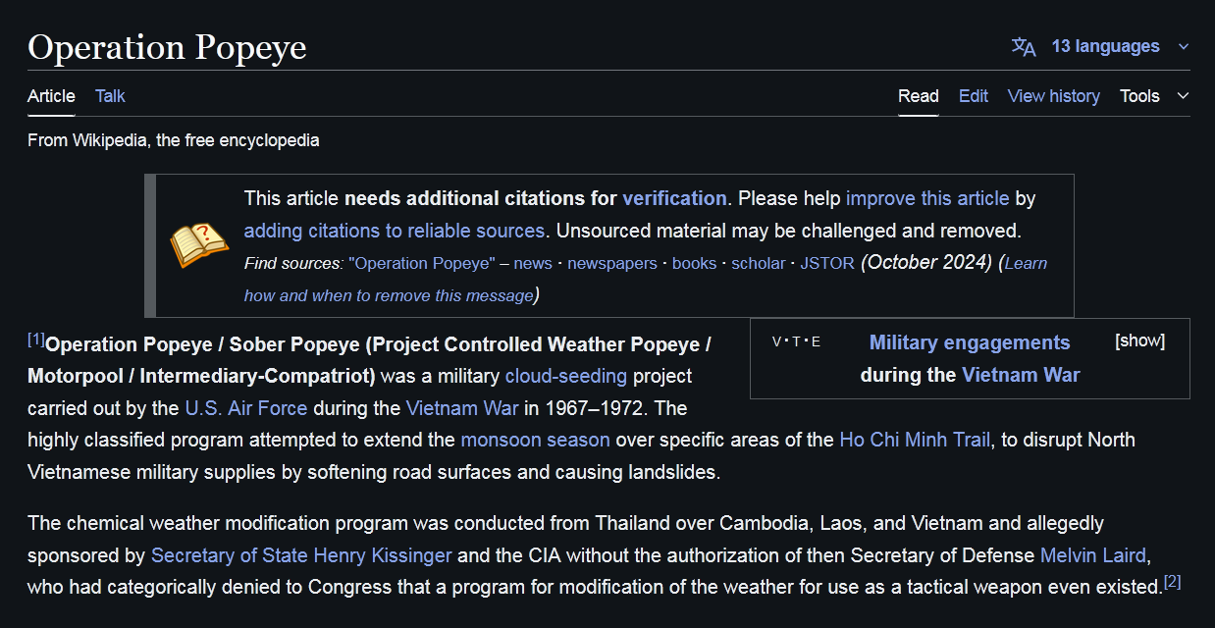Click the V (view template) navbox link
Screen dimensions: 1215x628
tap(778, 342)
